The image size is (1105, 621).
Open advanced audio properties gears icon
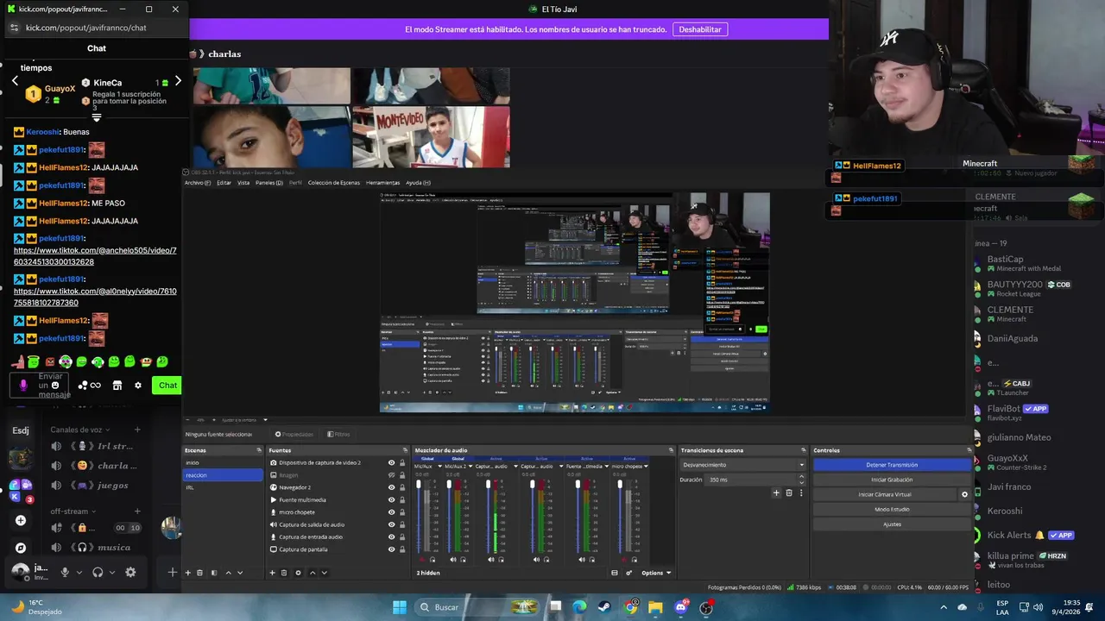(629, 573)
